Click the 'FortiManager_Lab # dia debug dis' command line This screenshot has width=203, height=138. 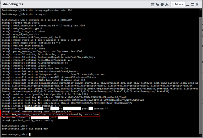pos(25,129)
